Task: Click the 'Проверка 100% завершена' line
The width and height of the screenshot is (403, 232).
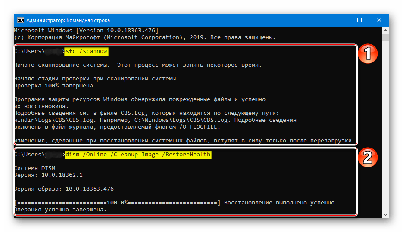Action: click(x=51, y=86)
